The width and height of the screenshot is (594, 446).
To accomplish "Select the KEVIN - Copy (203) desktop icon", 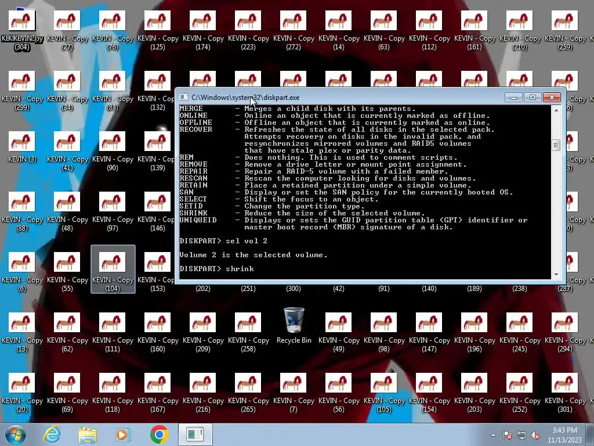I will [x=475, y=392].
